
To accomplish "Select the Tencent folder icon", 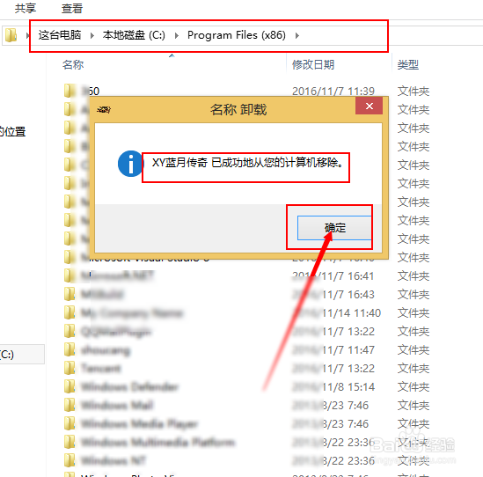I will pyautogui.click(x=70, y=368).
